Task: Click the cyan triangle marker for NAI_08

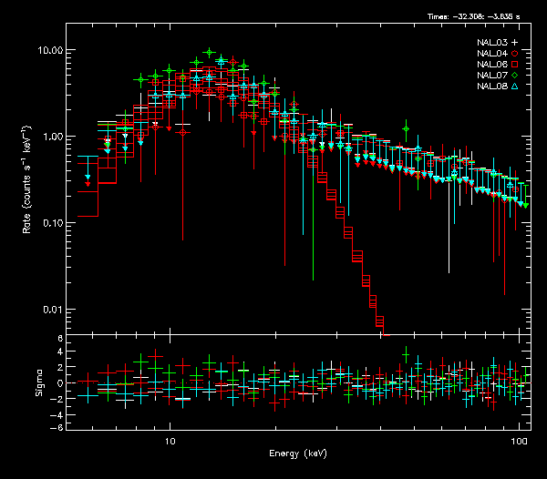Action: point(515,87)
